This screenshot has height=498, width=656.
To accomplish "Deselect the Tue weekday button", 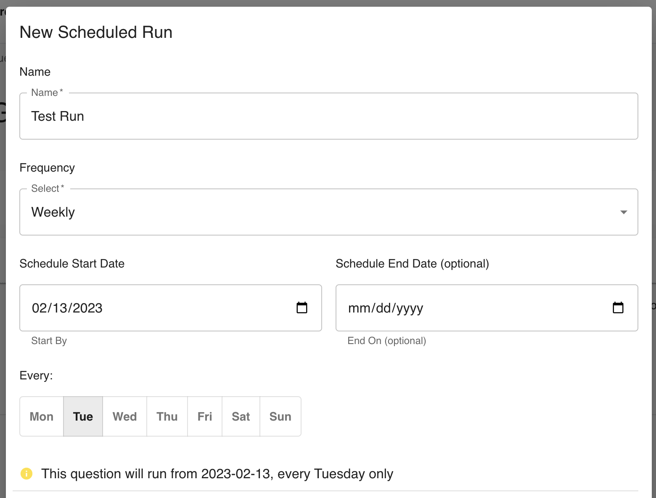I will point(83,416).
